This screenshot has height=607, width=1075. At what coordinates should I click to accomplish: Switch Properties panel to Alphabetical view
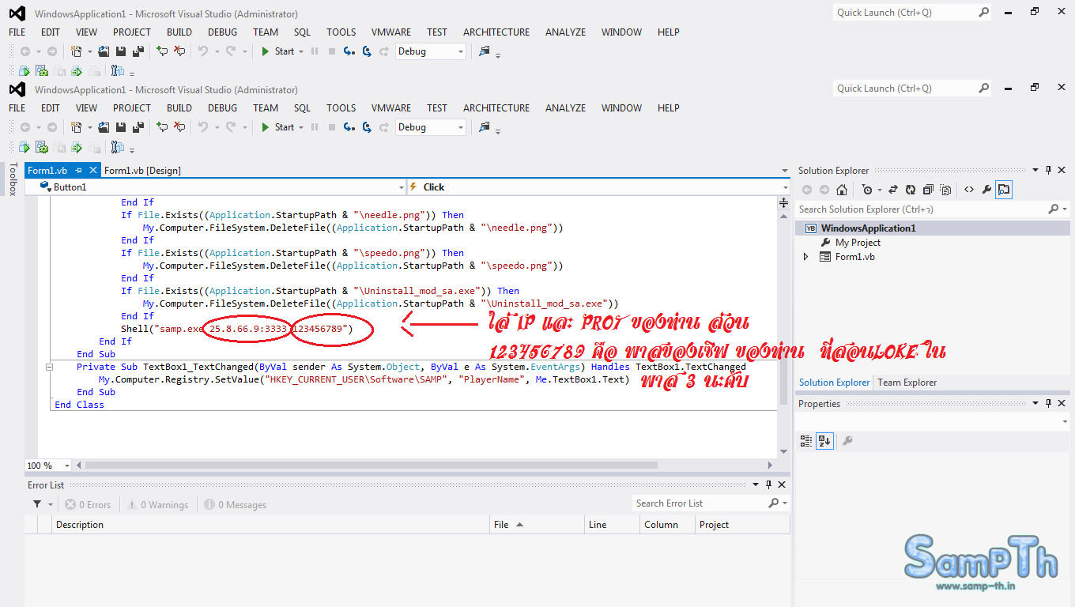[823, 441]
